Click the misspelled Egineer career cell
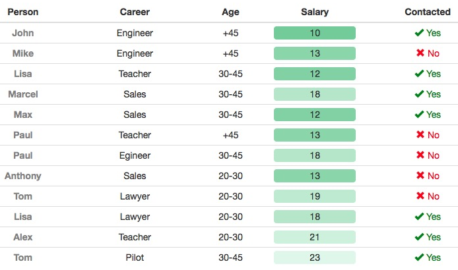Viewport: 458px width, 270px height. point(135,155)
